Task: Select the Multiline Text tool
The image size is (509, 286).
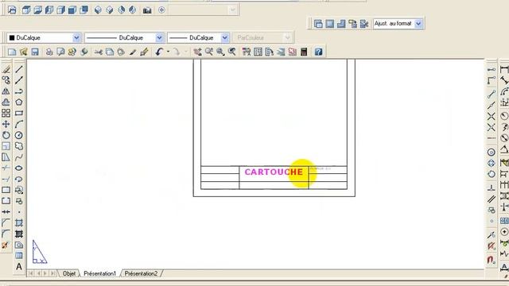Action: coord(19,267)
